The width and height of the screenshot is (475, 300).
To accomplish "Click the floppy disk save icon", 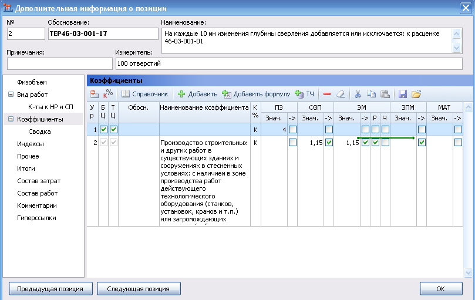I will (x=403, y=94).
